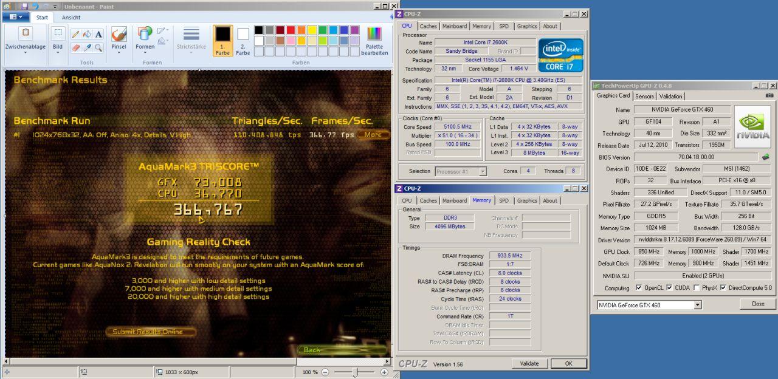Screen dimensions: 778x379
Task: Open the quick access toolbar customize arrow
Action: tap(55, 6)
